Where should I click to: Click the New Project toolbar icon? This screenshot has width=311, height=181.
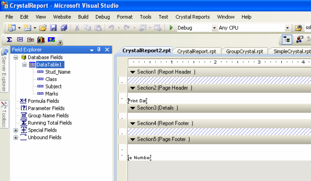pos(12,28)
